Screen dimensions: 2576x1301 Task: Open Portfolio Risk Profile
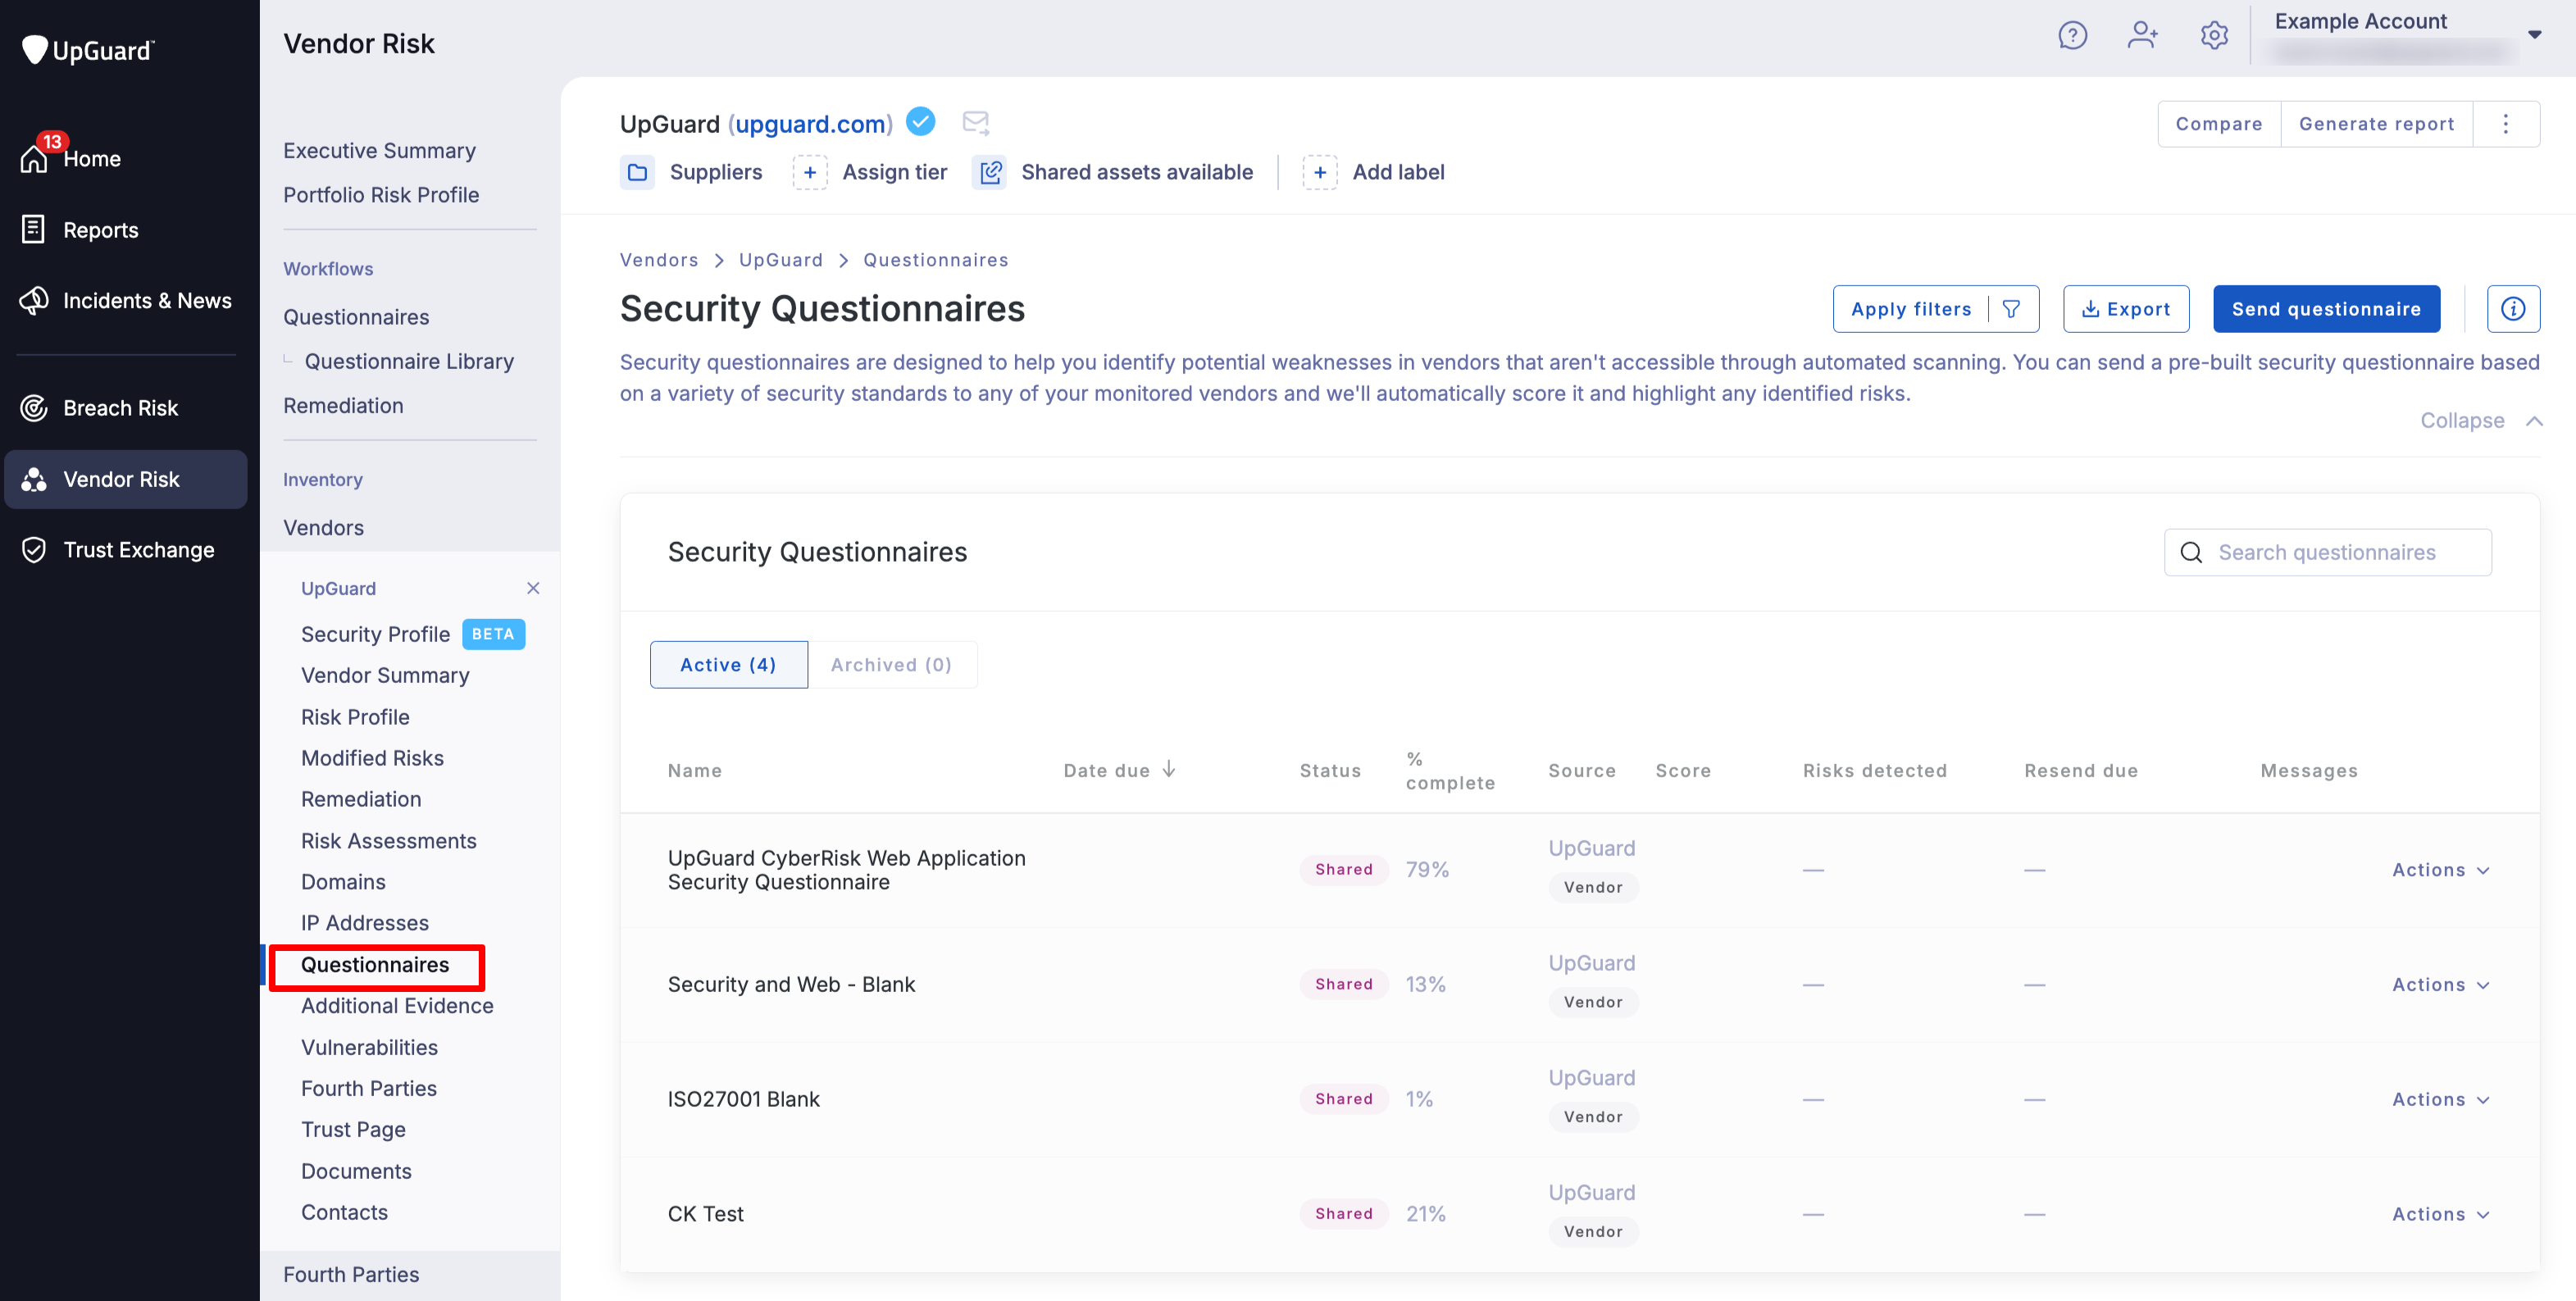tap(381, 195)
